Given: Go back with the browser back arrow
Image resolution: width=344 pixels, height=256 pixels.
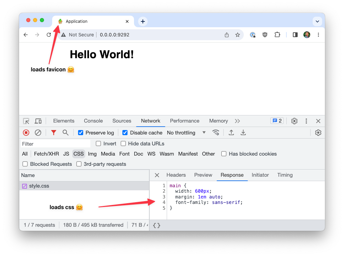Looking at the screenshot, I should 26,35.
